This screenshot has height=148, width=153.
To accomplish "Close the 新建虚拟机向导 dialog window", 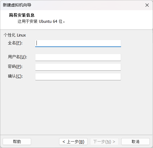I will tap(147, 5).
